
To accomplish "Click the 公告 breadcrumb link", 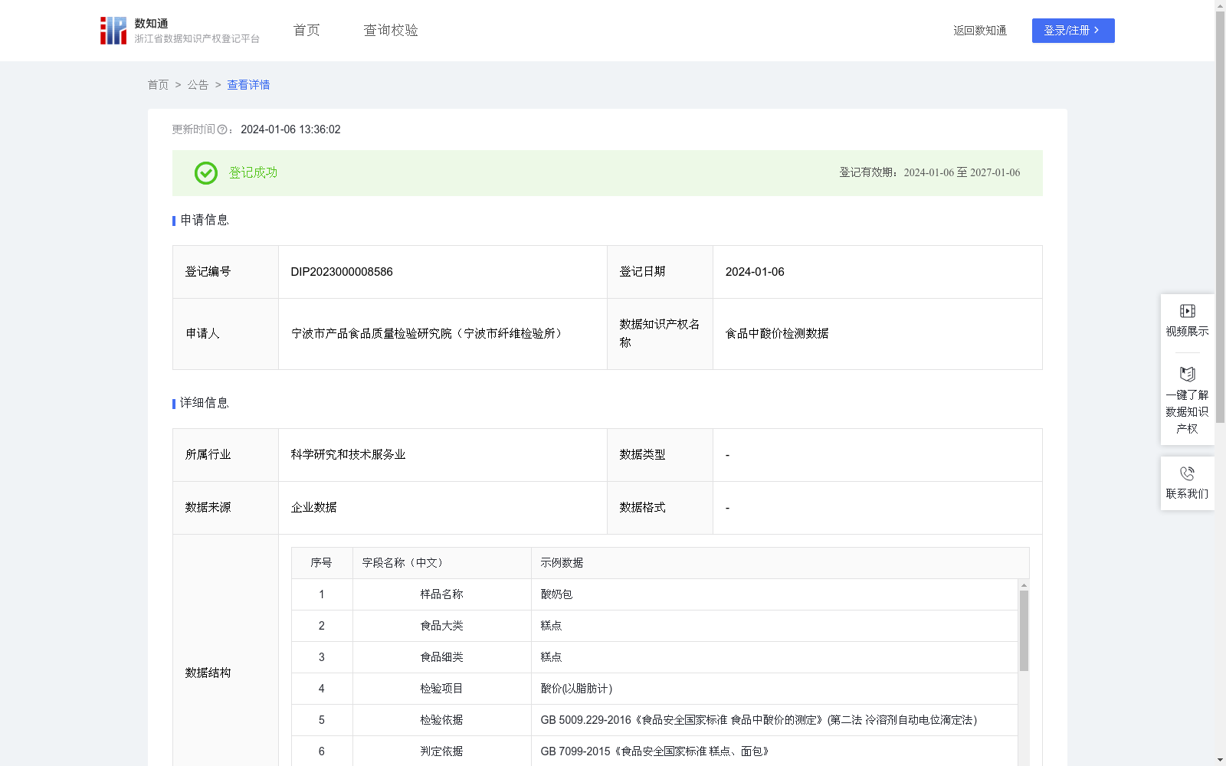I will coord(198,85).
